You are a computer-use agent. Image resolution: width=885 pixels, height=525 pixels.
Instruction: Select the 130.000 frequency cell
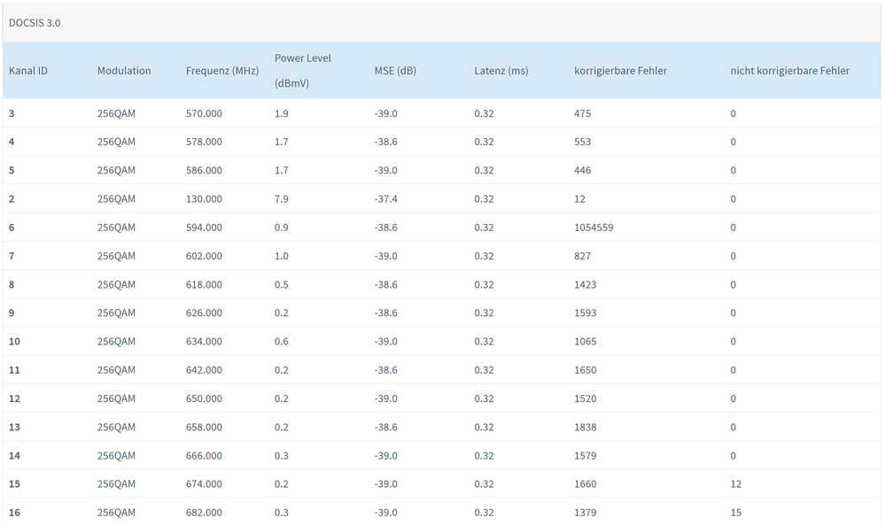204,199
